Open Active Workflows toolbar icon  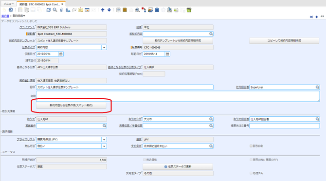pos(144,10)
